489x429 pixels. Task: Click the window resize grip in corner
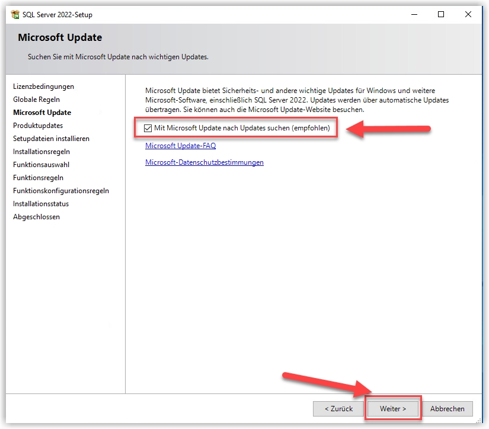click(x=479, y=421)
